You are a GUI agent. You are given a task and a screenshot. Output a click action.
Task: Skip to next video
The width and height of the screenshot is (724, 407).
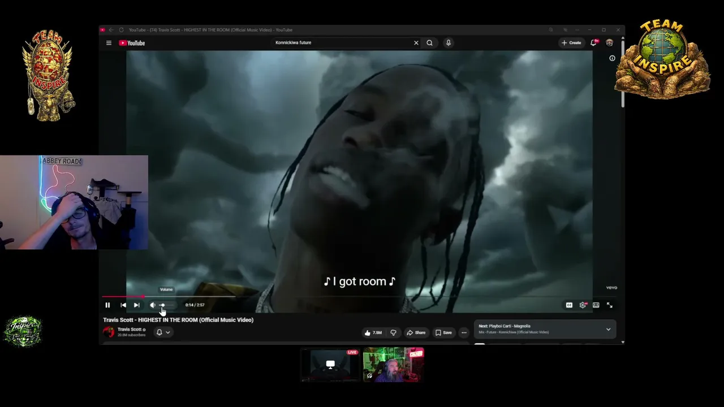pyautogui.click(x=136, y=305)
